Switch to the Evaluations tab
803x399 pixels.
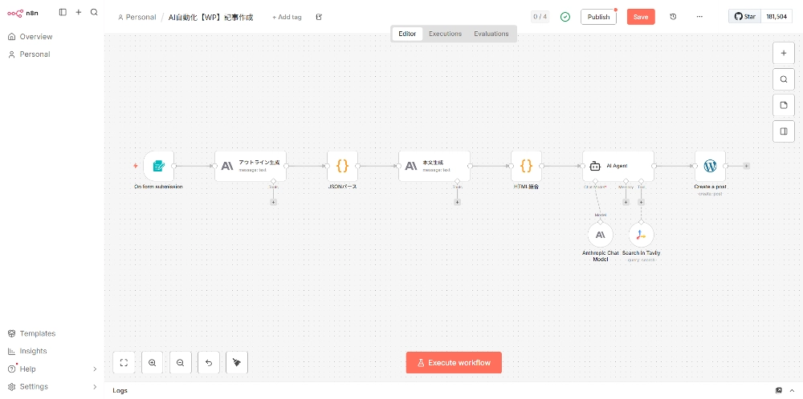tap(491, 34)
